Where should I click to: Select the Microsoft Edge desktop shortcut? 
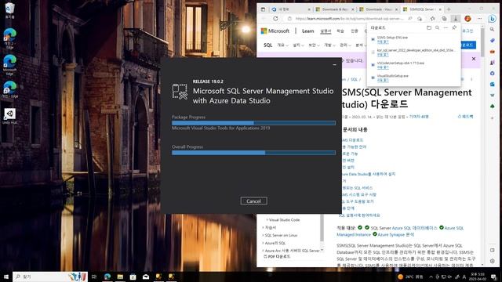pos(9,65)
